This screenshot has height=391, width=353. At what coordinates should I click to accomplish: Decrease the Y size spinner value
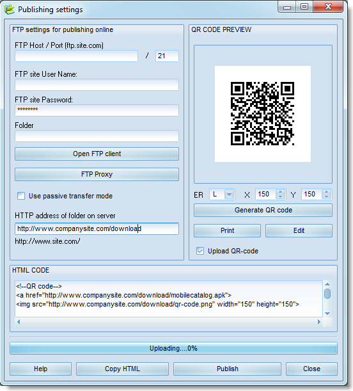pyautogui.click(x=326, y=196)
